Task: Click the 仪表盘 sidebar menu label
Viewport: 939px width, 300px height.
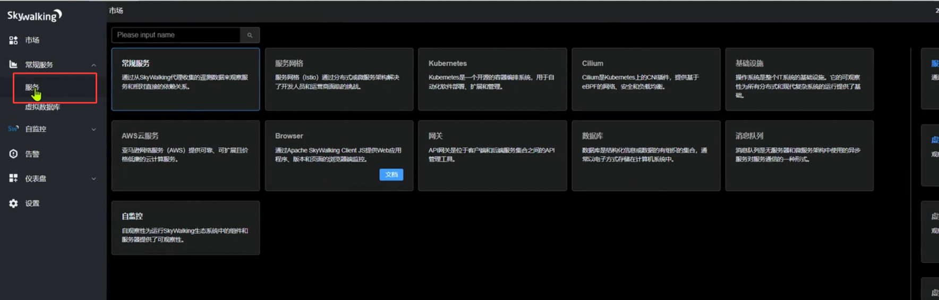Action: point(36,178)
